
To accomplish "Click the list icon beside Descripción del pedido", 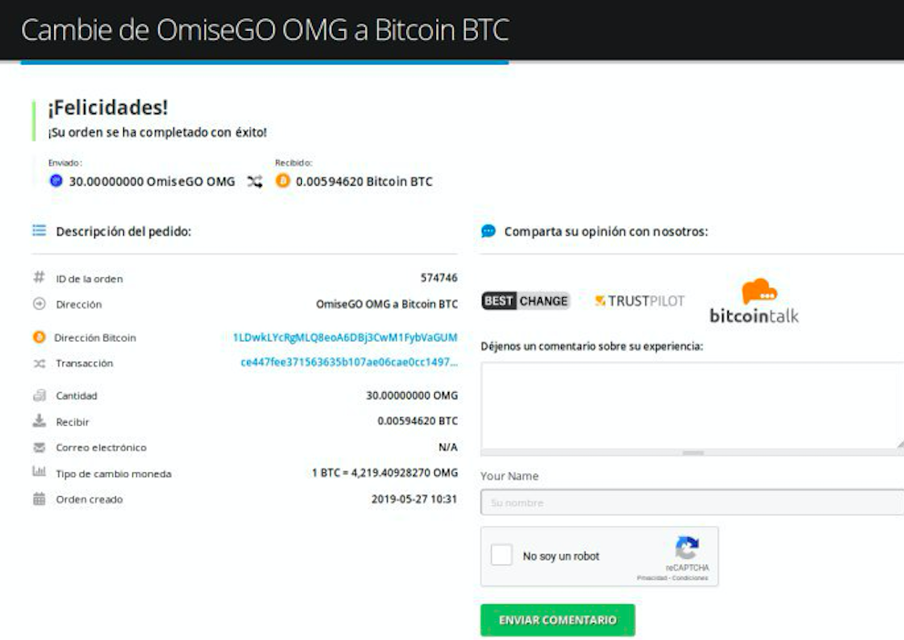I will pos(39,231).
